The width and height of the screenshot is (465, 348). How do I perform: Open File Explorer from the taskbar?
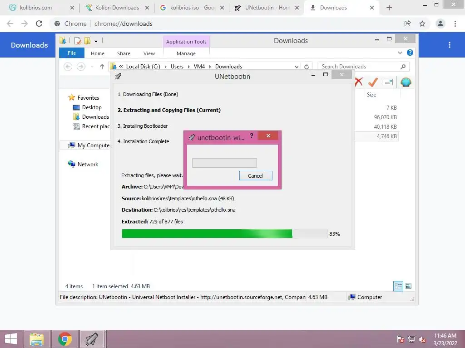pos(36,339)
